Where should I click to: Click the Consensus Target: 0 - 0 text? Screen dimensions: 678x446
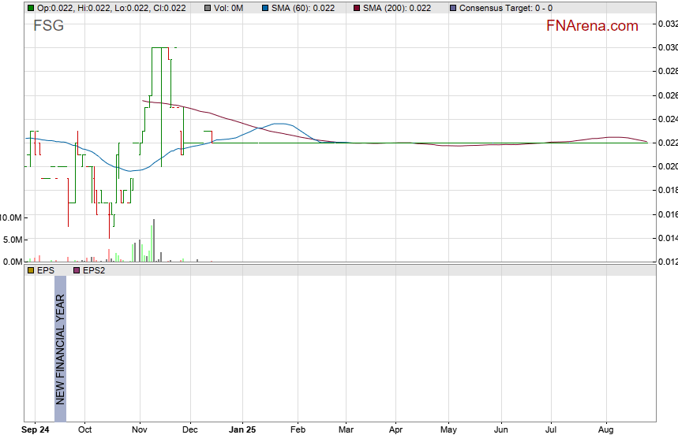tap(505, 8)
